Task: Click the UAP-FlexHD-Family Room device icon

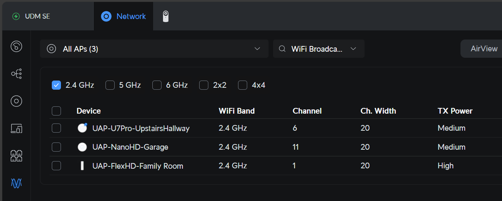Action: (82, 166)
